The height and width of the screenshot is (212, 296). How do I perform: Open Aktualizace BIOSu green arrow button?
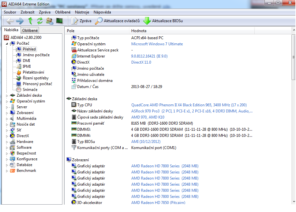click(163, 21)
